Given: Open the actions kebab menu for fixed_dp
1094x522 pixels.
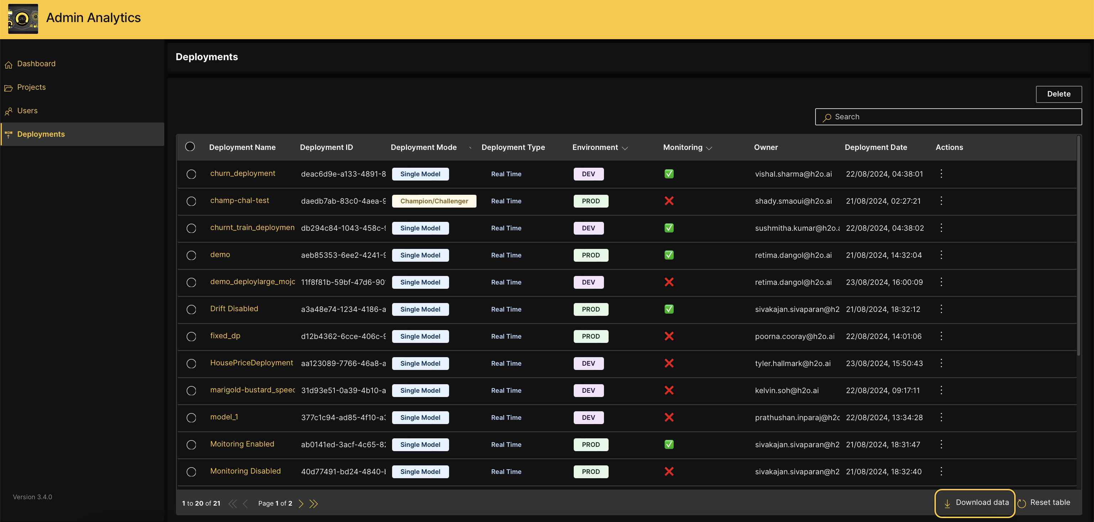Looking at the screenshot, I should point(941,336).
